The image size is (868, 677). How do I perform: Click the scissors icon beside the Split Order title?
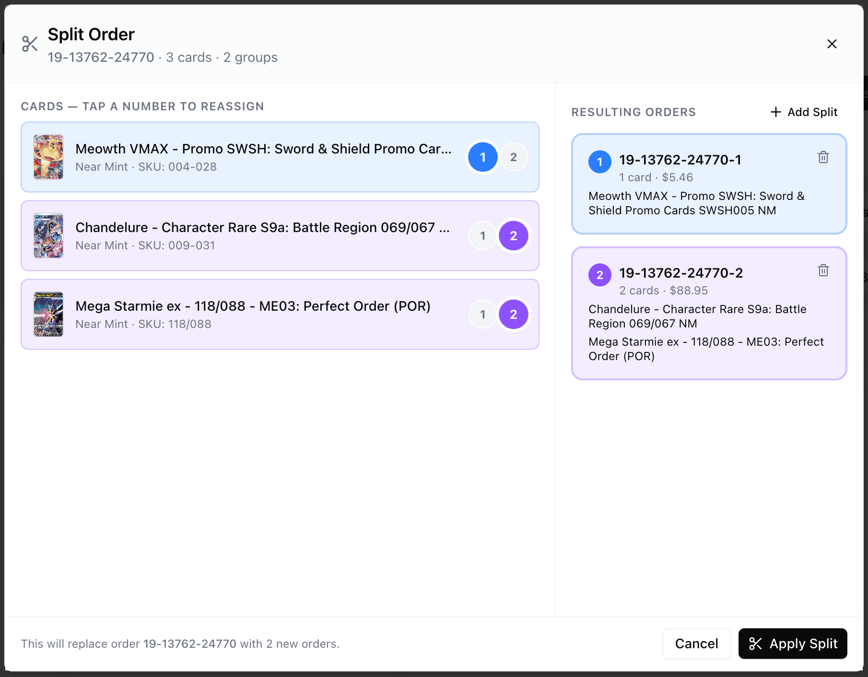point(30,44)
